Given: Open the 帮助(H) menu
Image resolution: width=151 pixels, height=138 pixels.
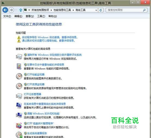Looking at the screenshot, I should 53,16.
